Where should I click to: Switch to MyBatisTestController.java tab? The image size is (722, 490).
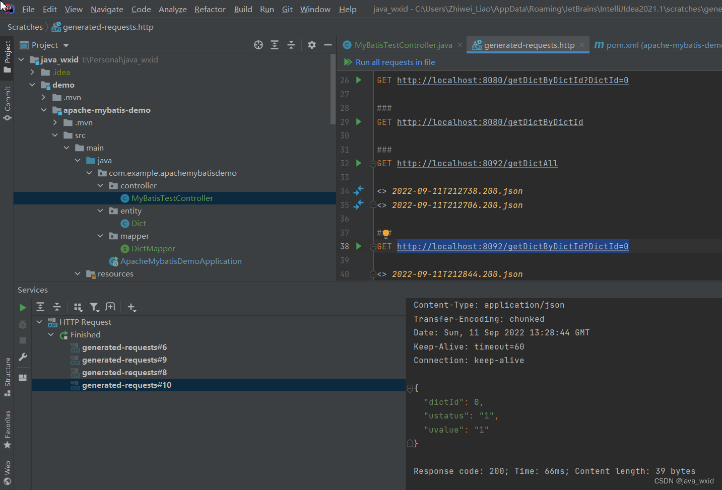(x=403, y=45)
